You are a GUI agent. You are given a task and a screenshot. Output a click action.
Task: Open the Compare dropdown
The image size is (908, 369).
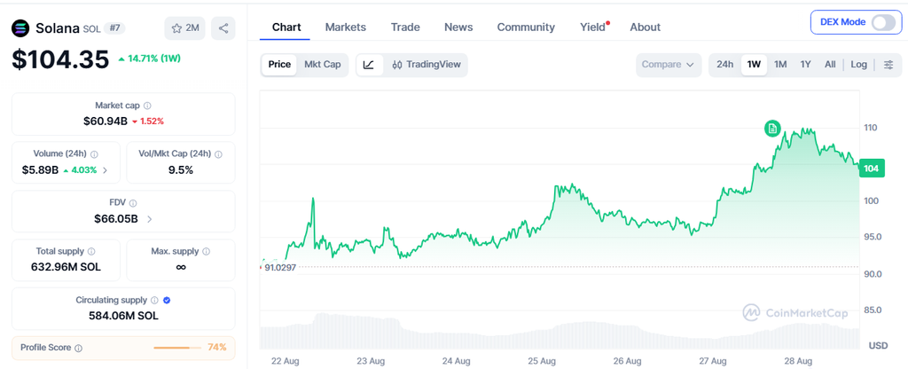click(669, 65)
